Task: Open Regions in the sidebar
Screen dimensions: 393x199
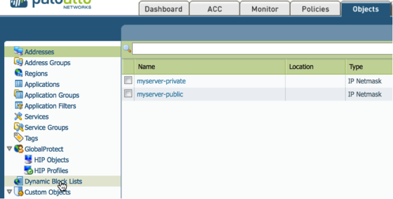Action: pos(36,74)
